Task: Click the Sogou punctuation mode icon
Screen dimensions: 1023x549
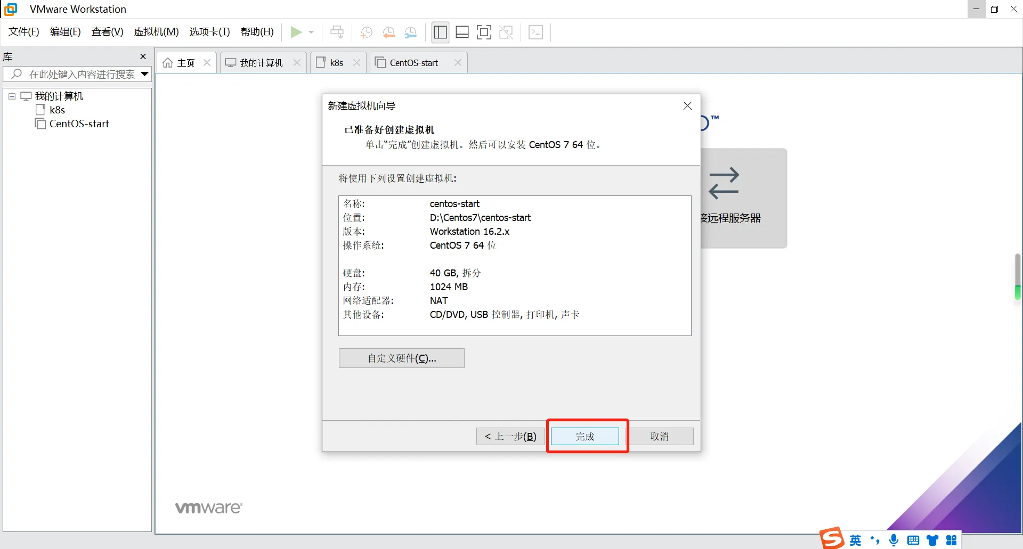Action: point(874,540)
